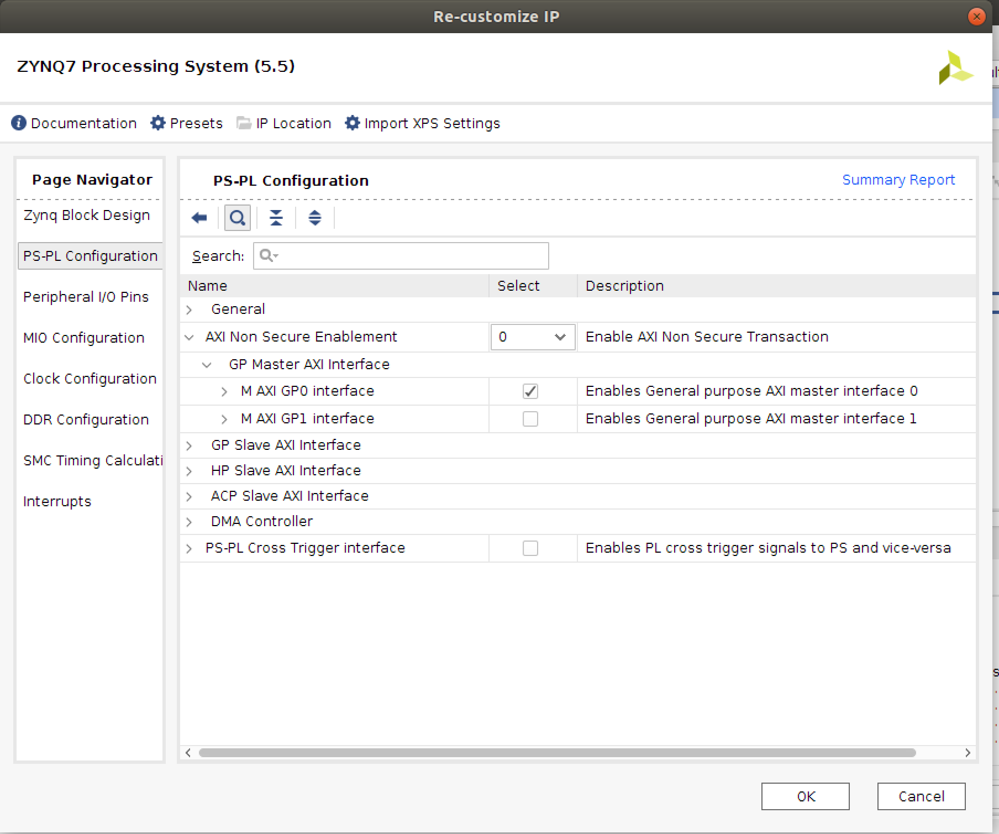Uncheck the M AXI GP0 interface checkbox
The width and height of the screenshot is (999, 834).
(x=530, y=391)
